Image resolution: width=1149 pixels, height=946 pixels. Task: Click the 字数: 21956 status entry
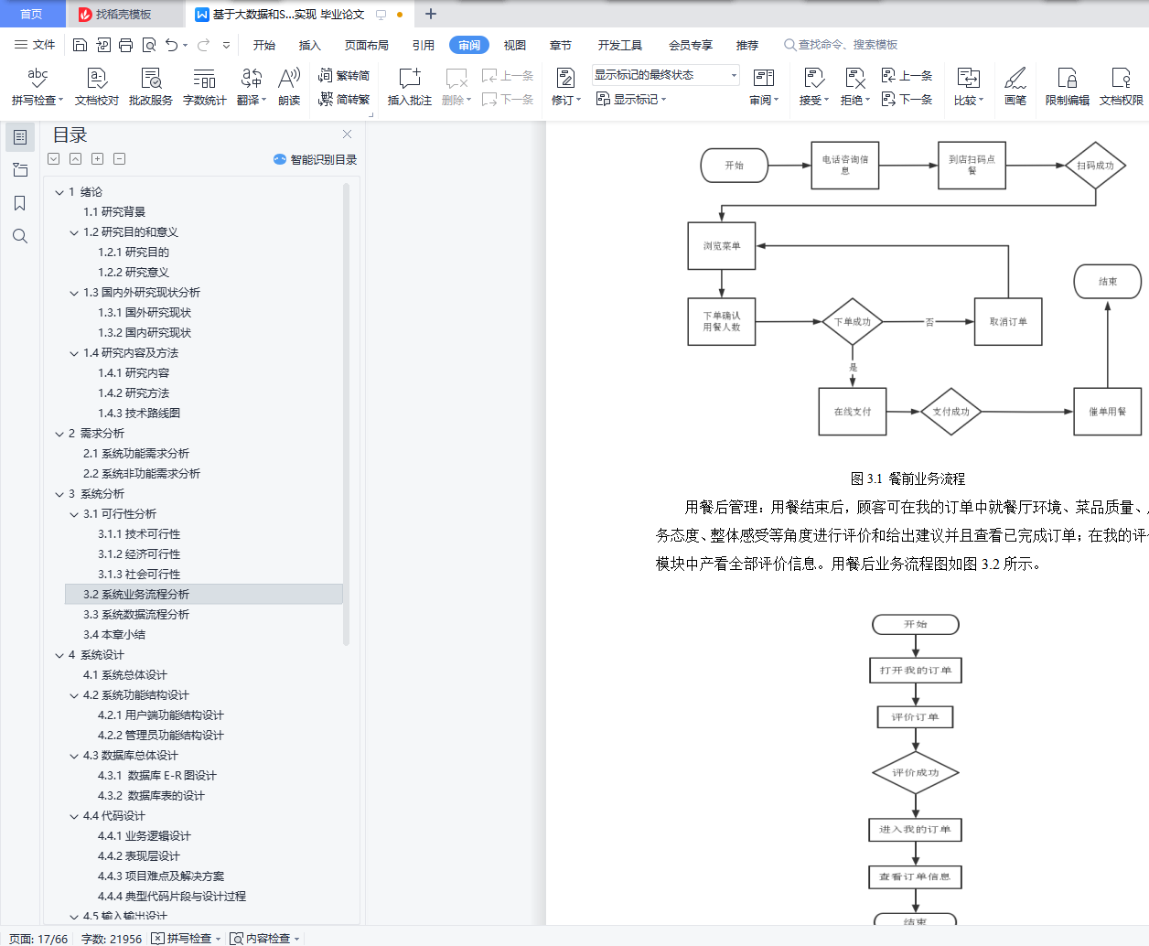112,938
